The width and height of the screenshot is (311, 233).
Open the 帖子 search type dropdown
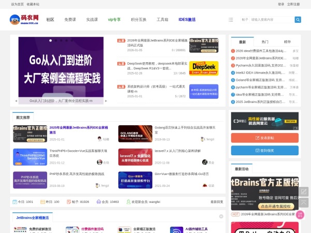click(x=245, y=20)
